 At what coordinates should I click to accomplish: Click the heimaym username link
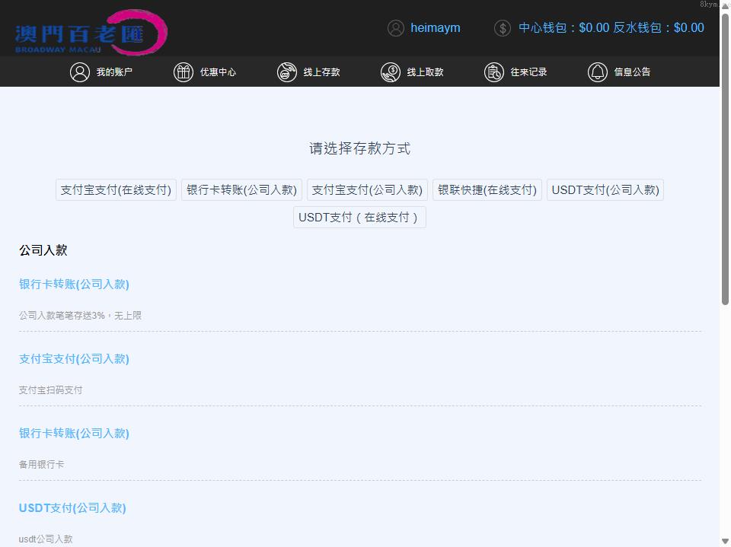[x=436, y=28]
